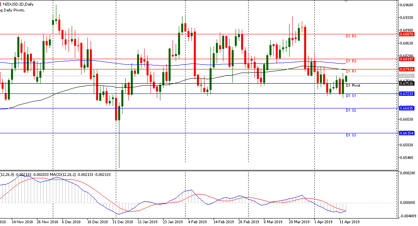Image resolution: width=418 pixels, height=226 pixels.
Task: Click the red 0.68878 price tag
Action: (407, 34)
